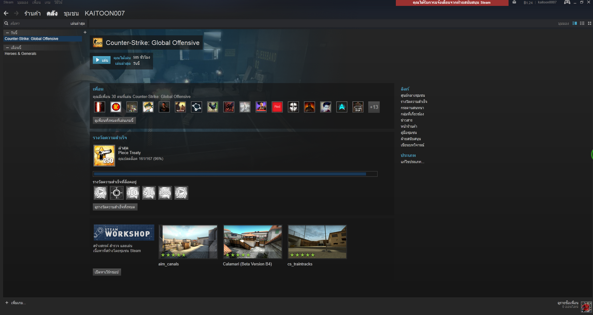The width and height of the screenshot is (593, 315).
Task: Go to the คลัง library tab
Action: click(52, 13)
